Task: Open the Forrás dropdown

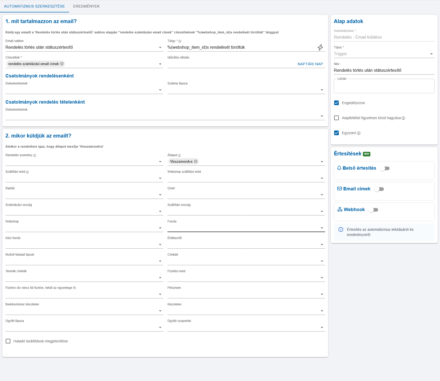Action: point(246,228)
